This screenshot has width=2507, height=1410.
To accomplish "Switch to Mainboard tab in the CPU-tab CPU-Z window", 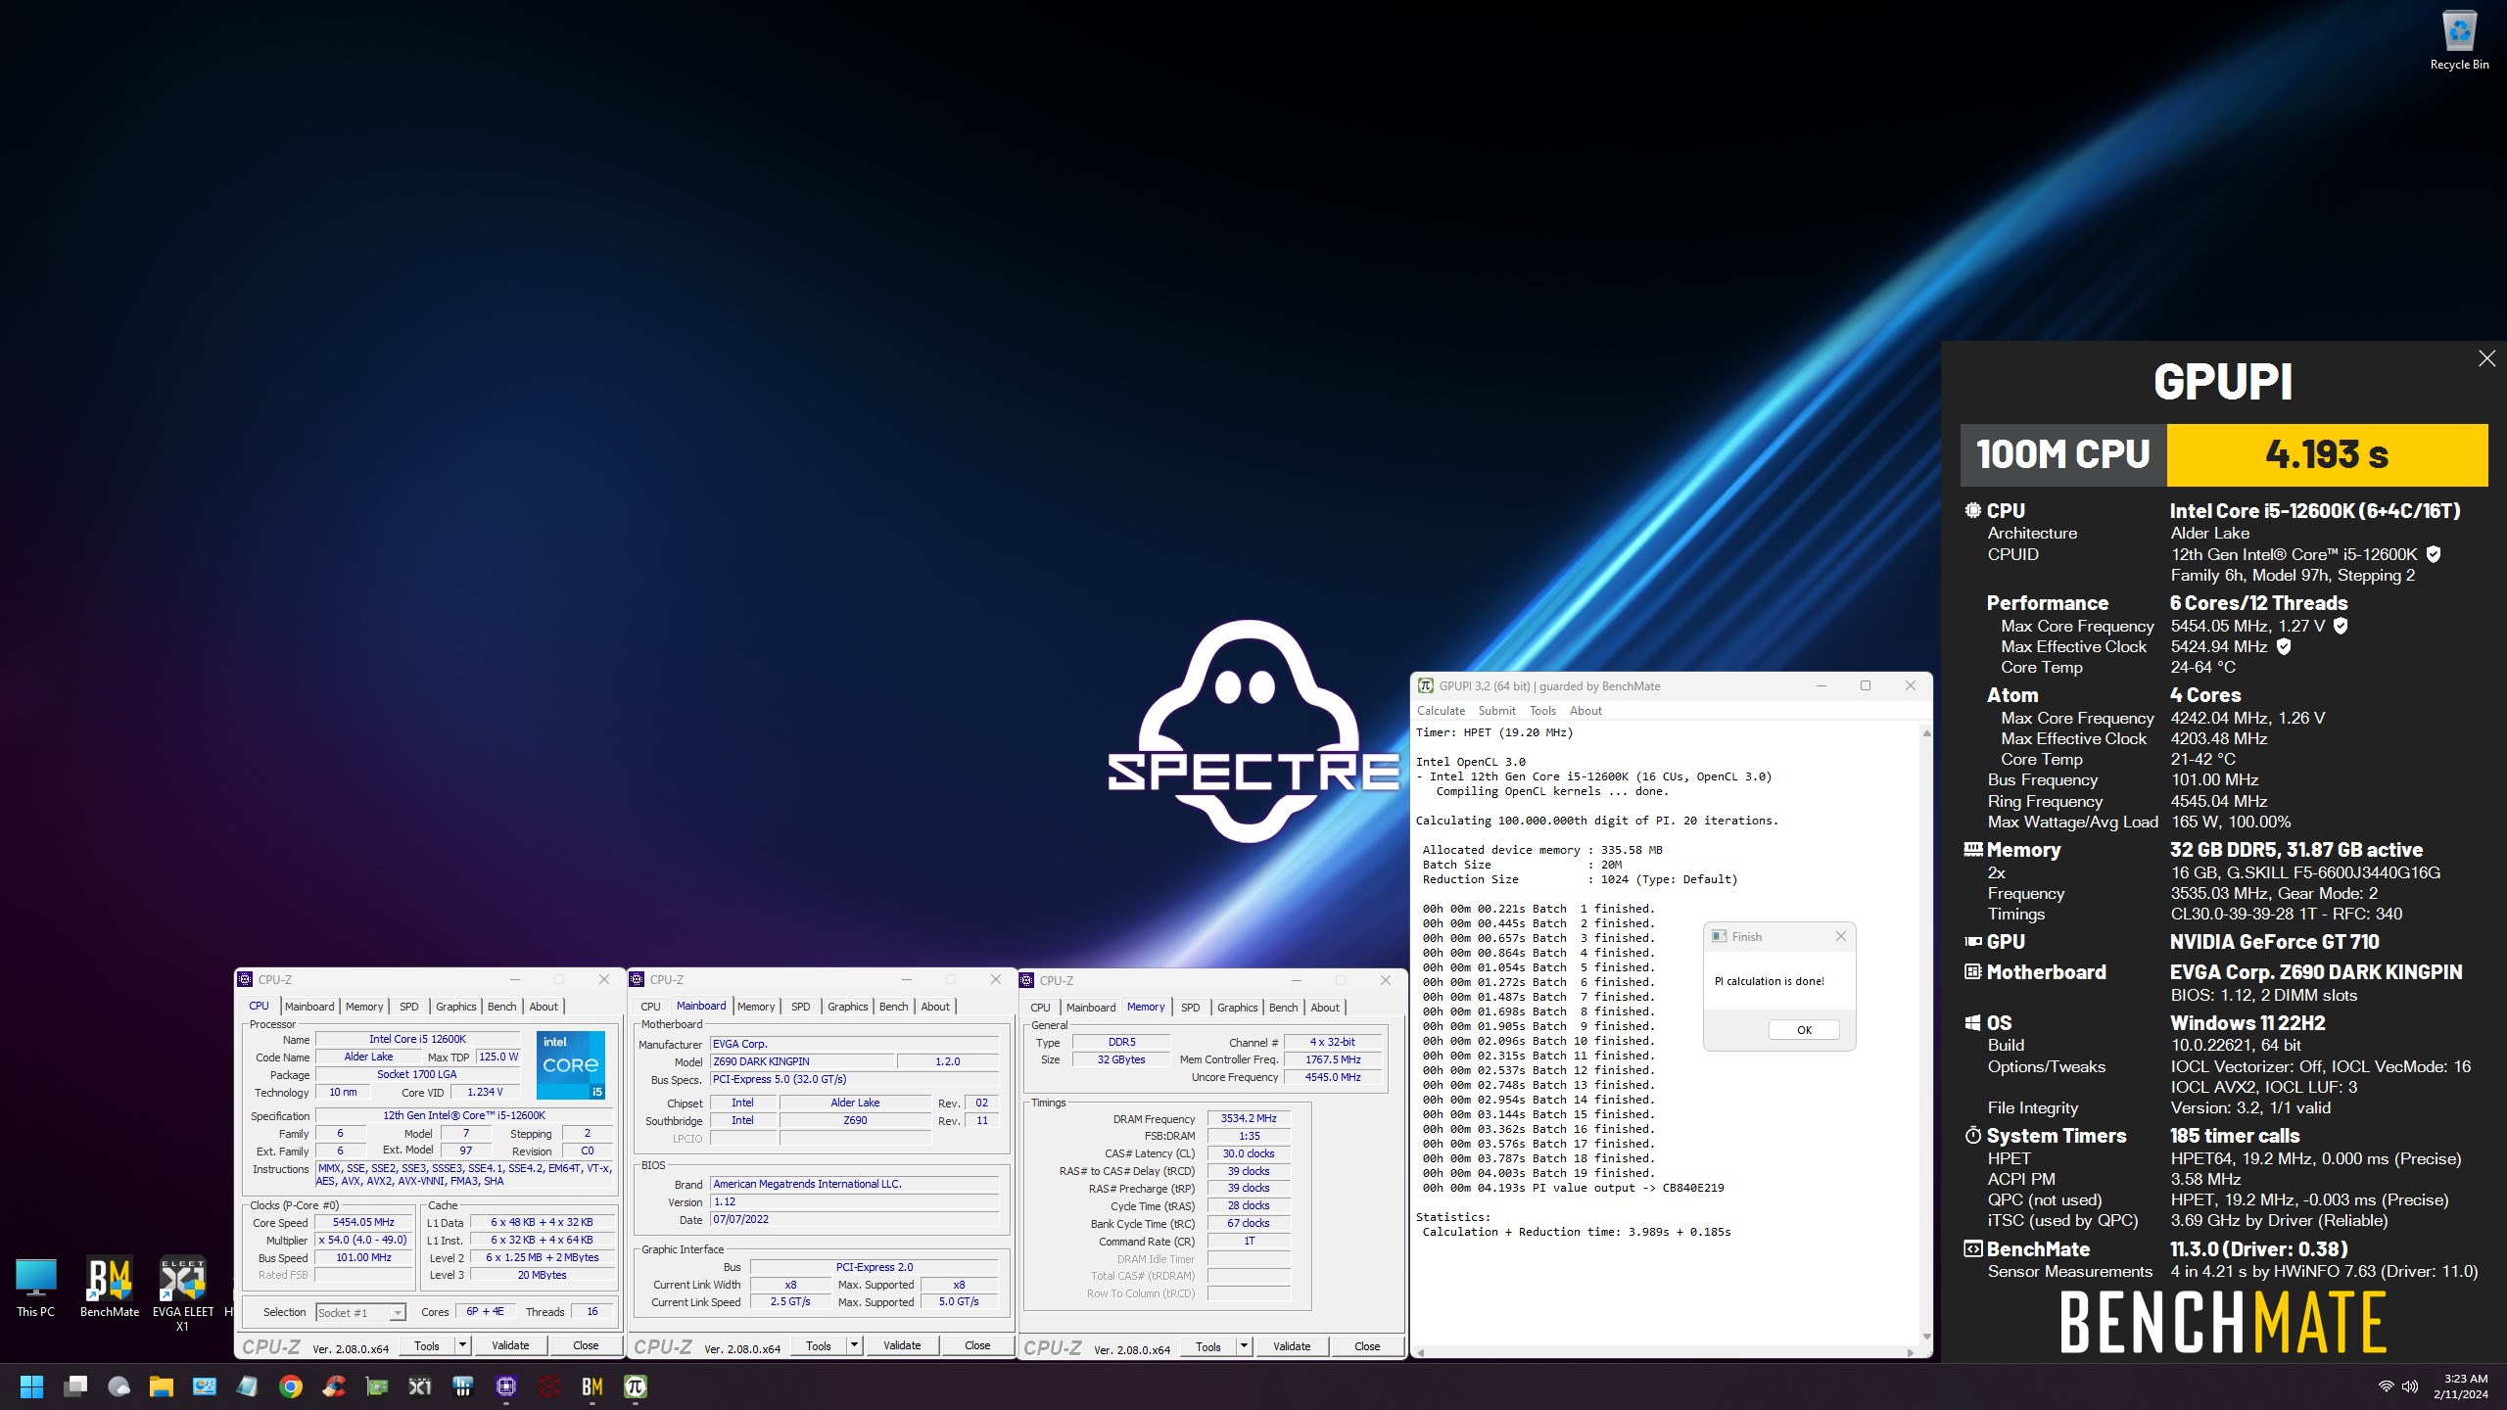I will tap(309, 1007).
